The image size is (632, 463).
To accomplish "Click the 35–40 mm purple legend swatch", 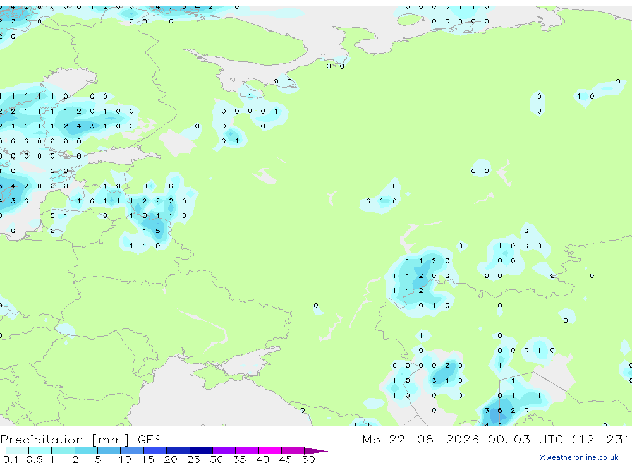I will click(x=247, y=450).
